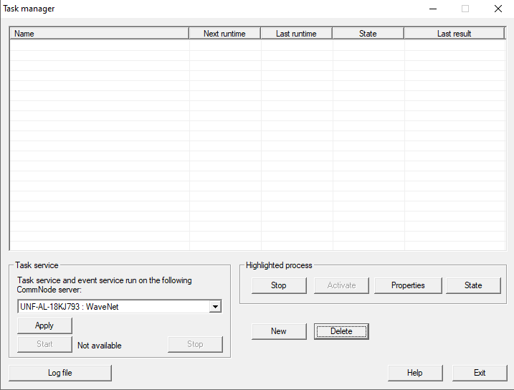The height and width of the screenshot is (390, 514).
Task: Stop the highlighted process
Action: tap(279, 285)
